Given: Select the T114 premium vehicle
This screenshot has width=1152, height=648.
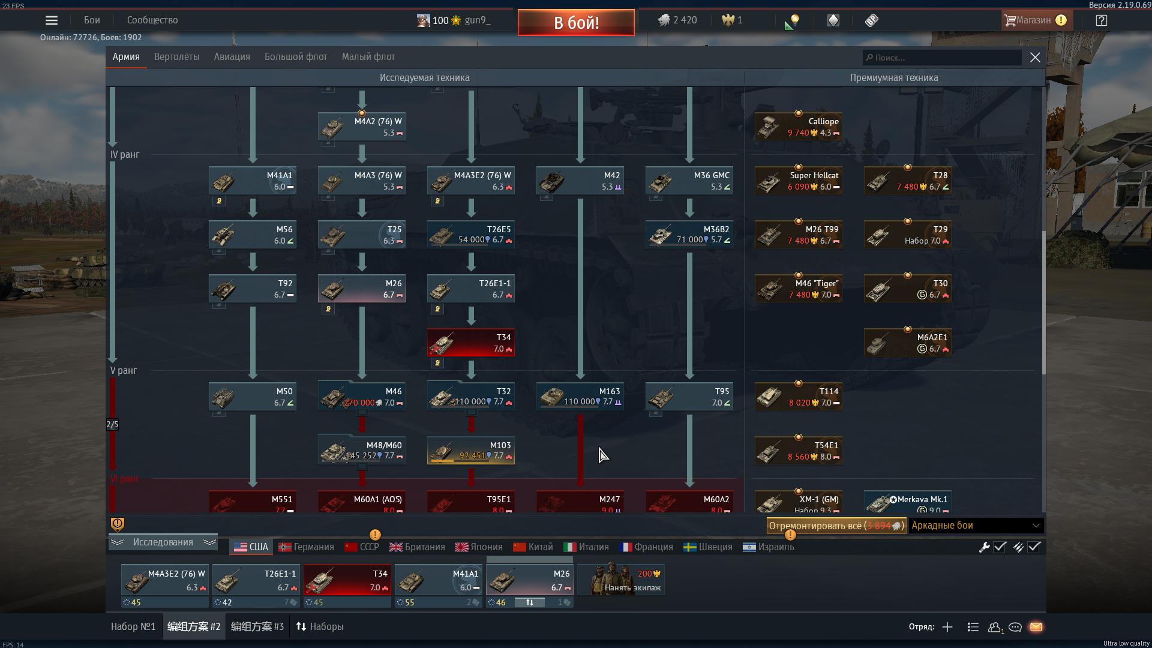Looking at the screenshot, I should coord(799,397).
